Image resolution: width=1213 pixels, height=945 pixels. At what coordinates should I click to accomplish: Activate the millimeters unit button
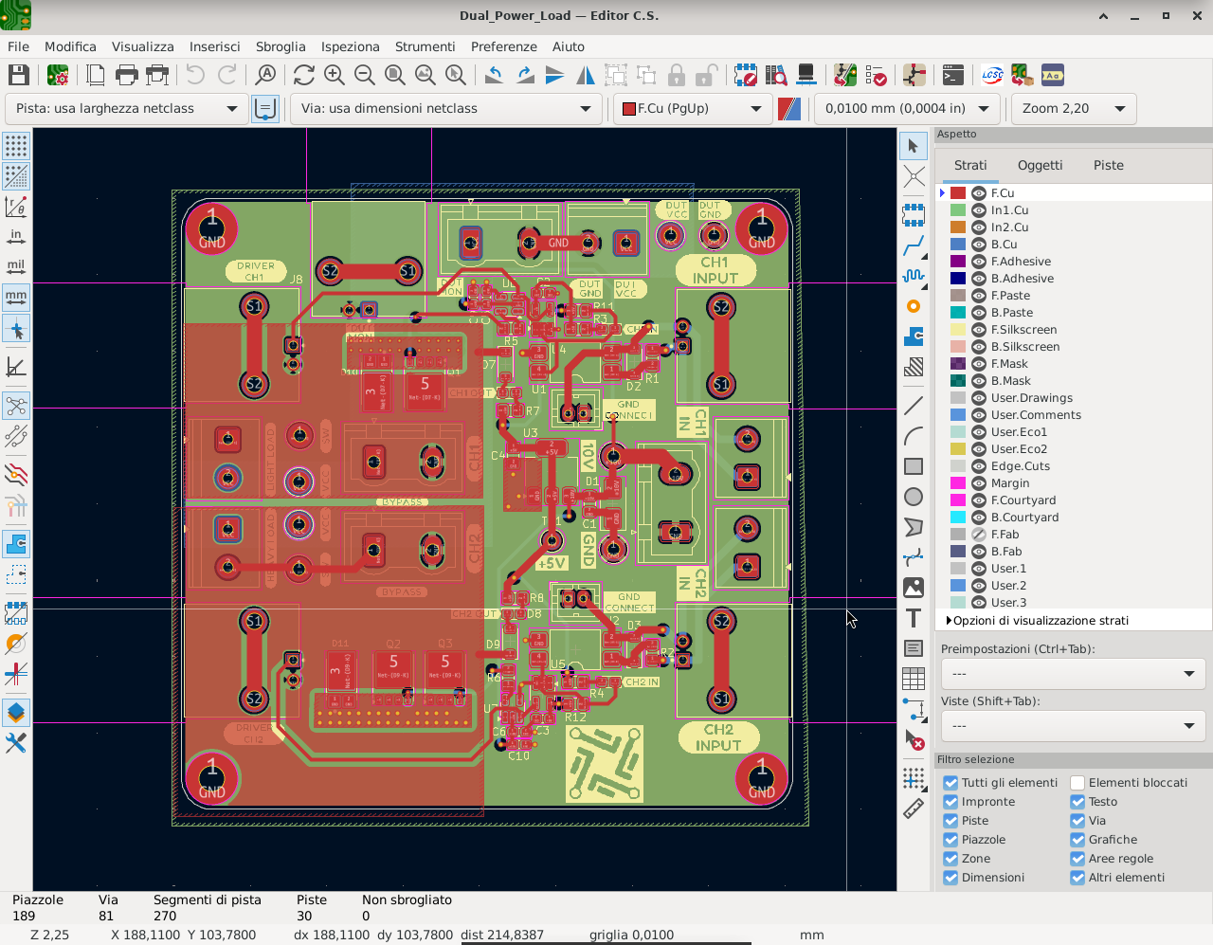[16, 297]
